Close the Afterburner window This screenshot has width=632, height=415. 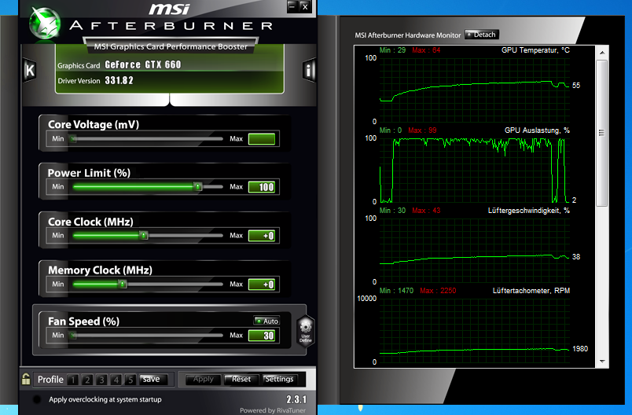(x=306, y=6)
